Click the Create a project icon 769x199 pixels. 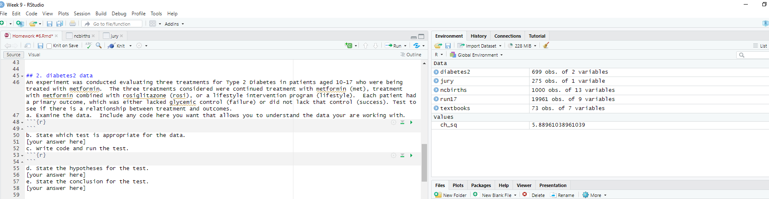coord(20,24)
